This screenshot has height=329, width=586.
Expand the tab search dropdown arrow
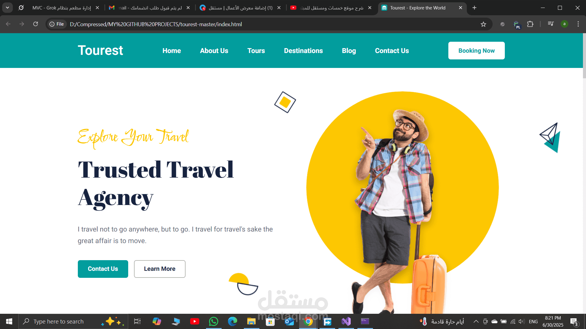(x=7, y=8)
